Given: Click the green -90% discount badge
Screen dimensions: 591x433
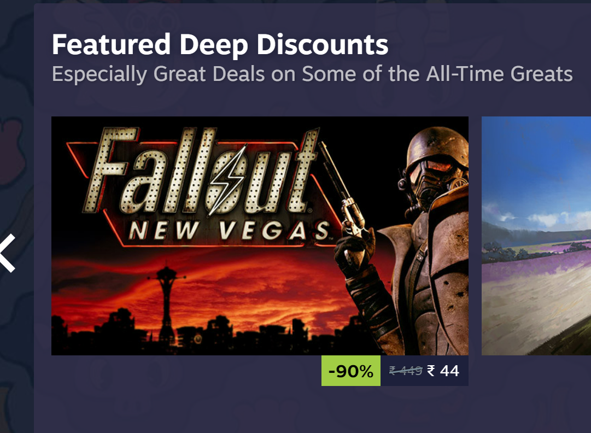Looking at the screenshot, I should coord(350,371).
